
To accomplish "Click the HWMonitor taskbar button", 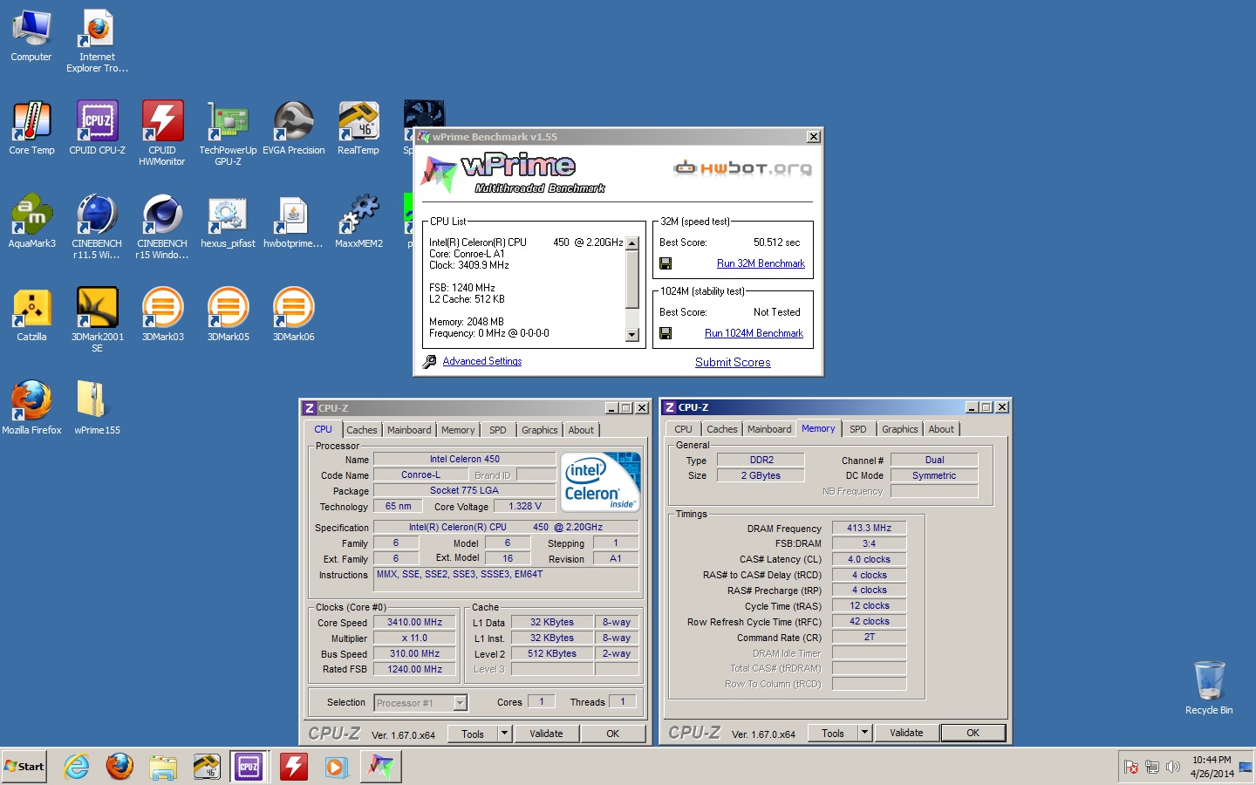I will [294, 767].
